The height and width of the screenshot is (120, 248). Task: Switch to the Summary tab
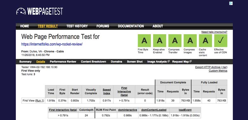(25, 61)
